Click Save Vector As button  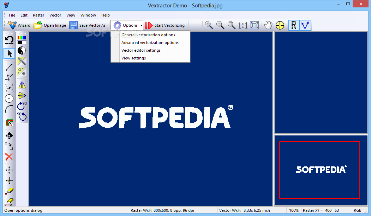point(87,25)
